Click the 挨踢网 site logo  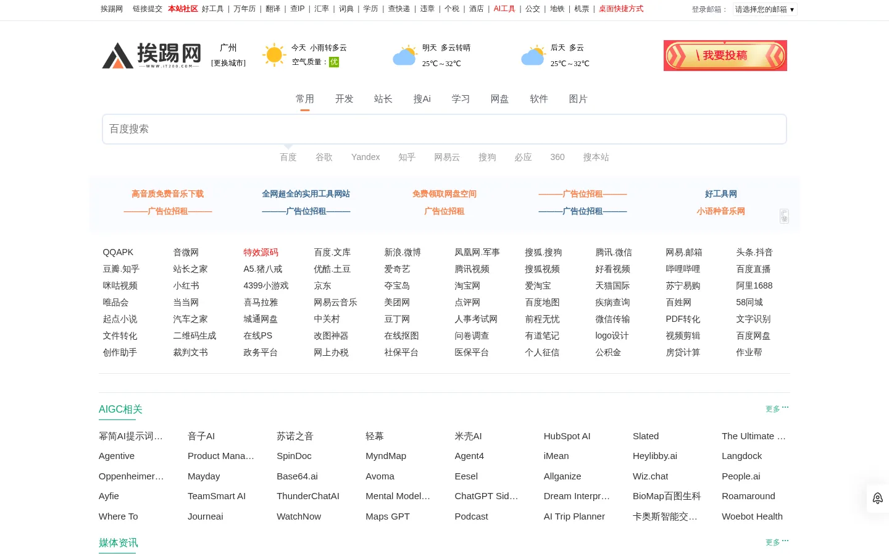tap(152, 56)
